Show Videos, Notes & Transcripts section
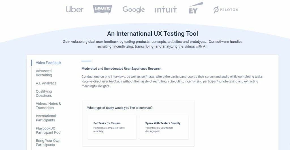 click(48, 106)
